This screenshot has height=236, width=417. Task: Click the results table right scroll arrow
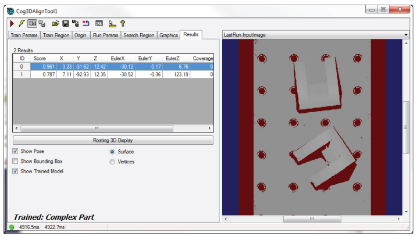point(210,128)
